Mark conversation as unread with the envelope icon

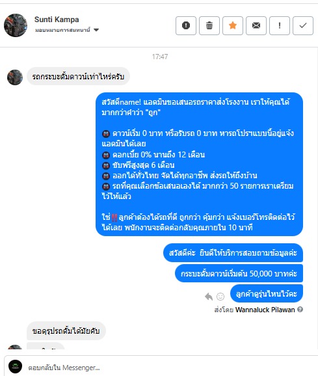(x=256, y=25)
